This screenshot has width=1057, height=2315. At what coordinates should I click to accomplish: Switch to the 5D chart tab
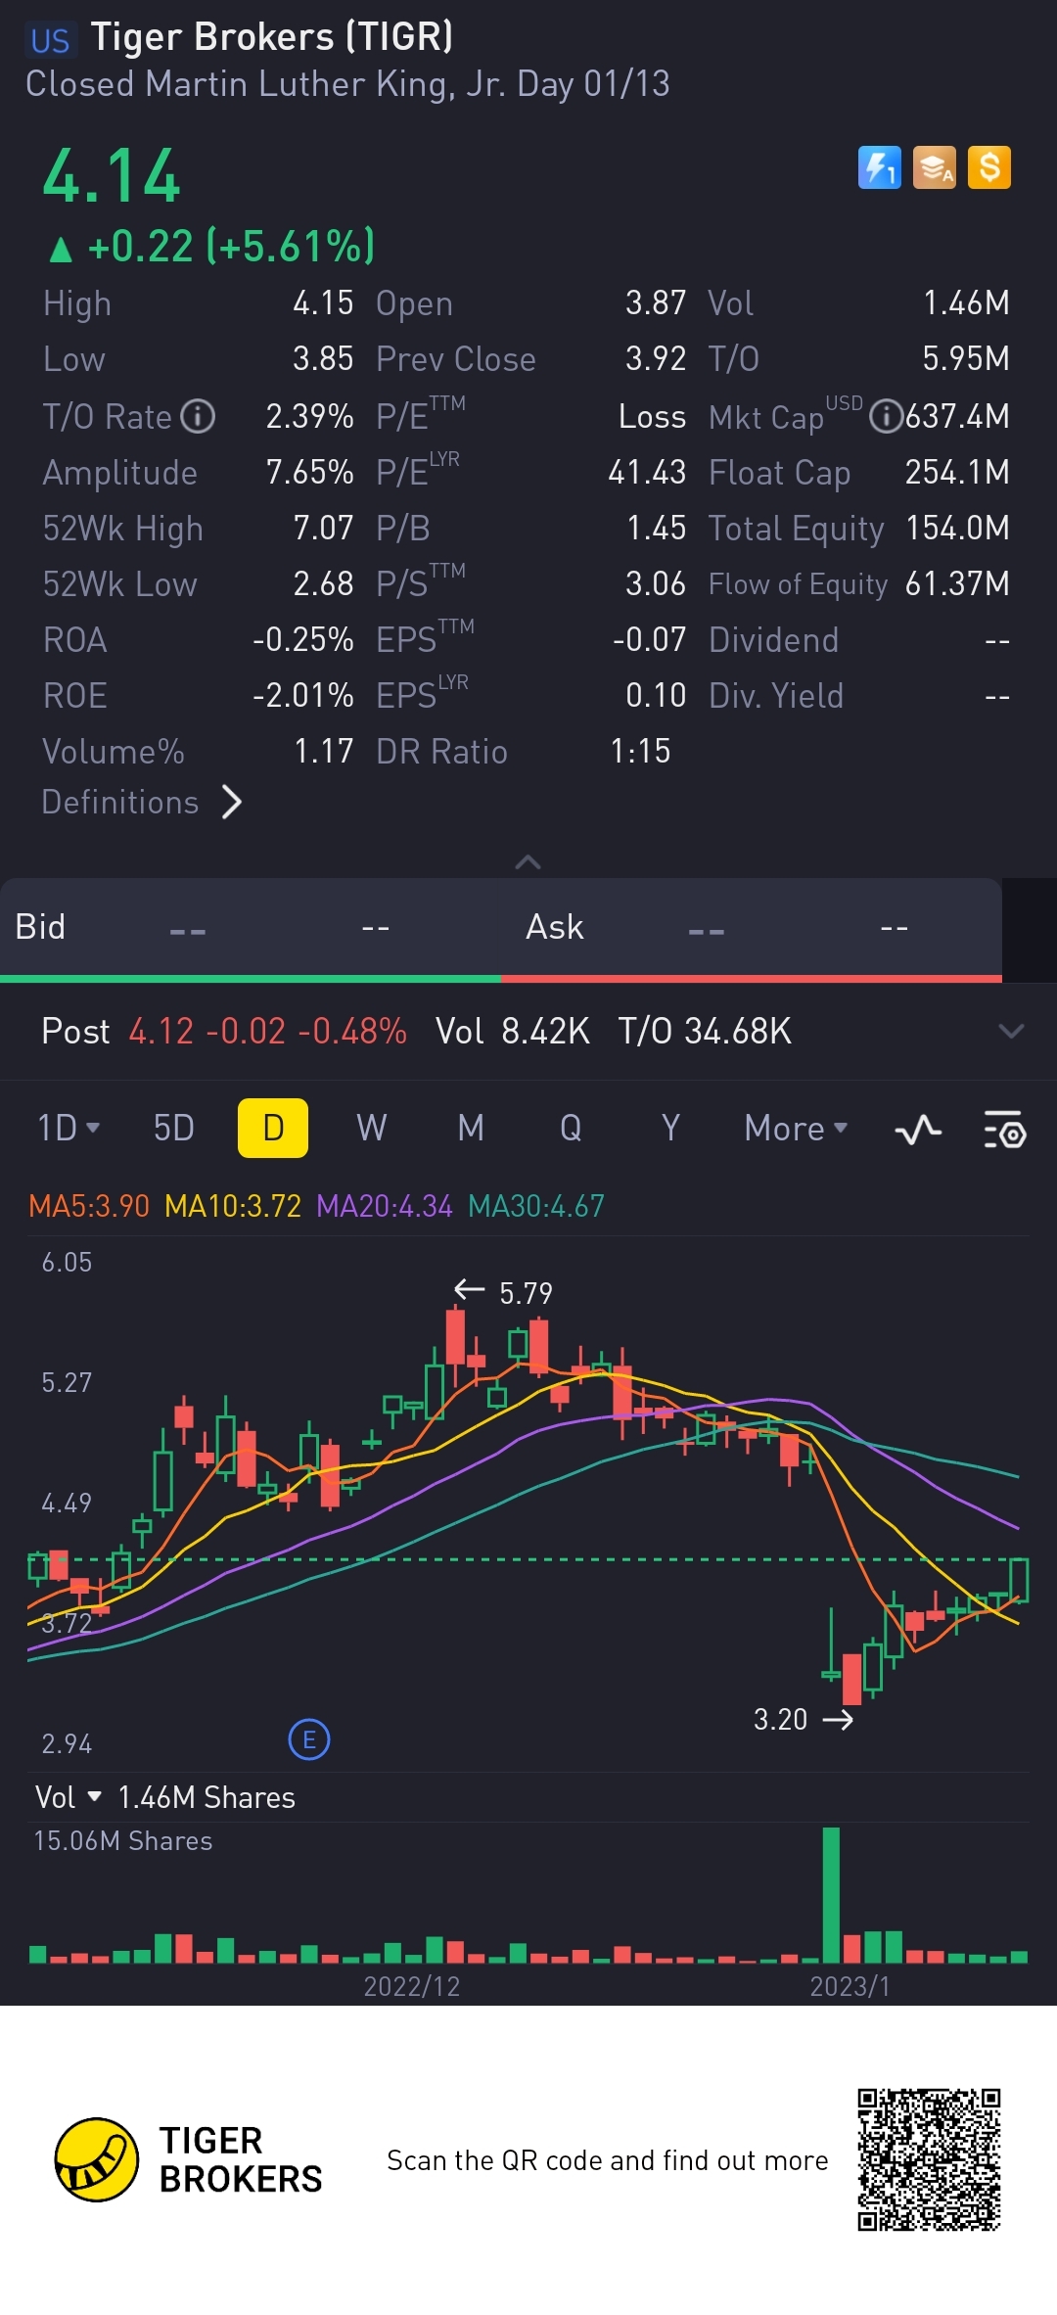174,1128
